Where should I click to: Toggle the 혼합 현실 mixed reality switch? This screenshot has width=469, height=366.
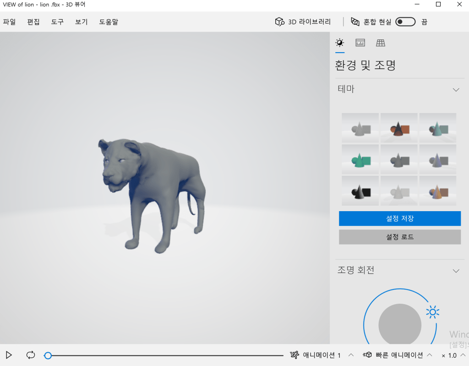pos(405,22)
